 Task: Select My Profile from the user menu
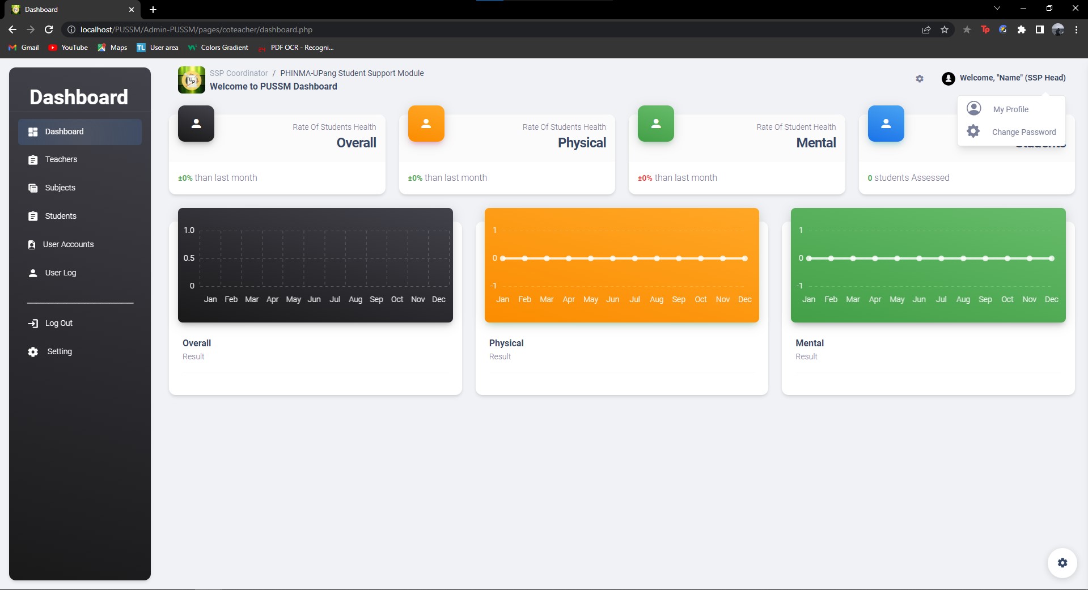(1010, 109)
